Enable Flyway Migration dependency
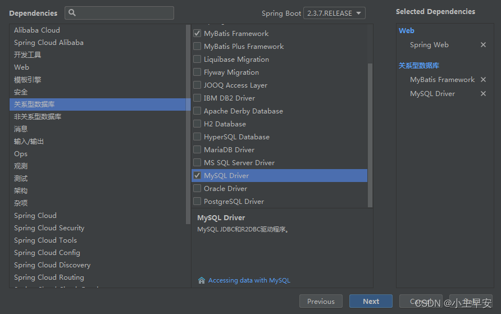This screenshot has height=314, width=501. click(197, 72)
